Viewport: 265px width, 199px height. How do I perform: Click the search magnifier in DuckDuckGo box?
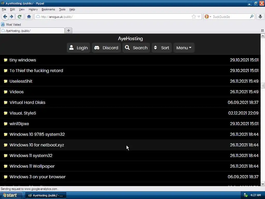pos(252,17)
